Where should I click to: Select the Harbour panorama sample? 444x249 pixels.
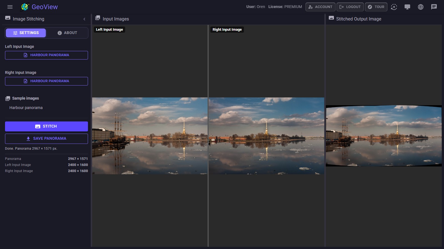(26, 108)
